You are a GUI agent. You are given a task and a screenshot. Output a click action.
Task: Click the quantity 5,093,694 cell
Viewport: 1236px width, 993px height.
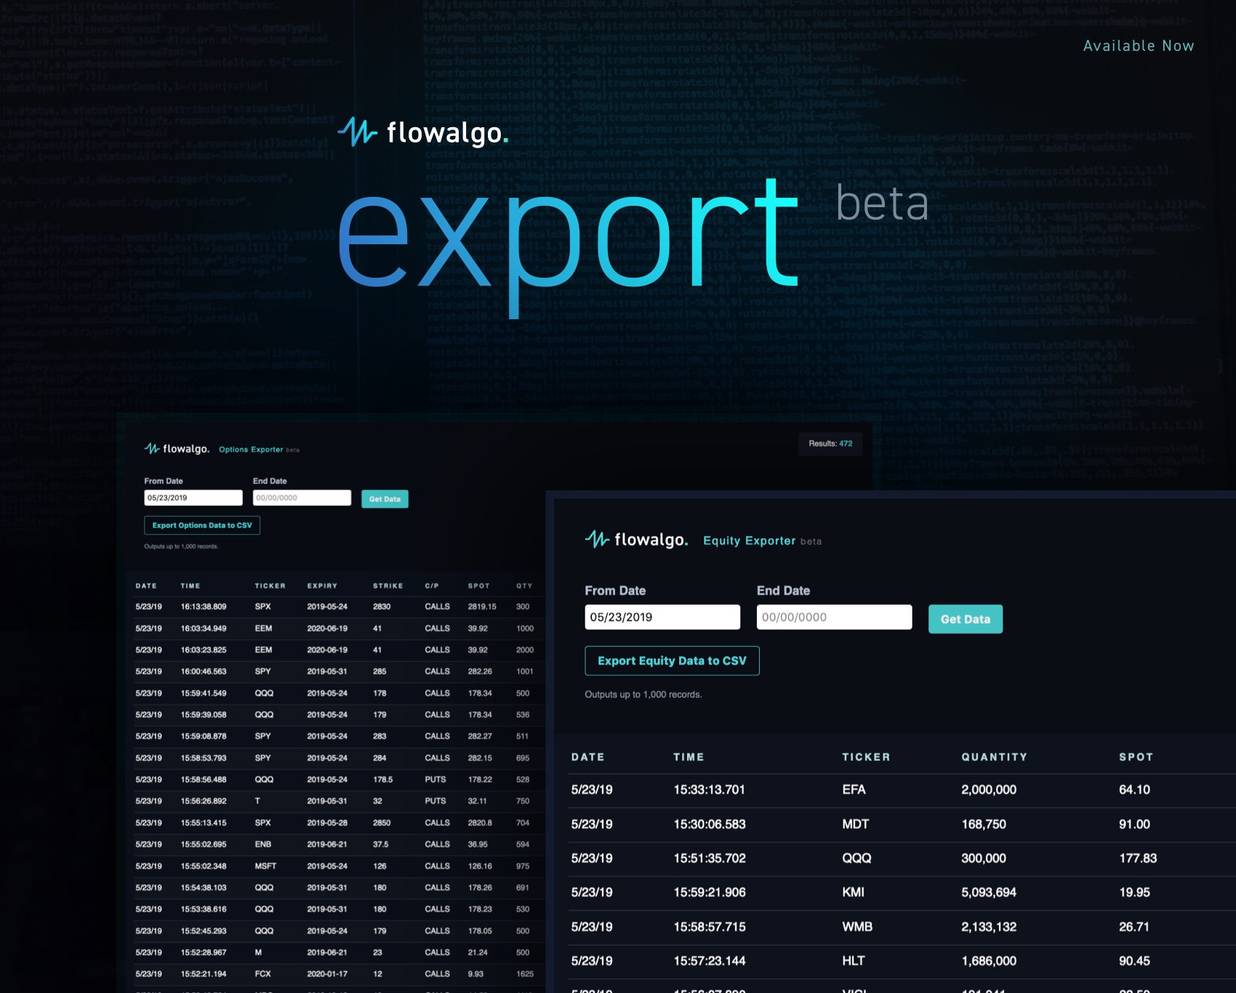(x=989, y=892)
